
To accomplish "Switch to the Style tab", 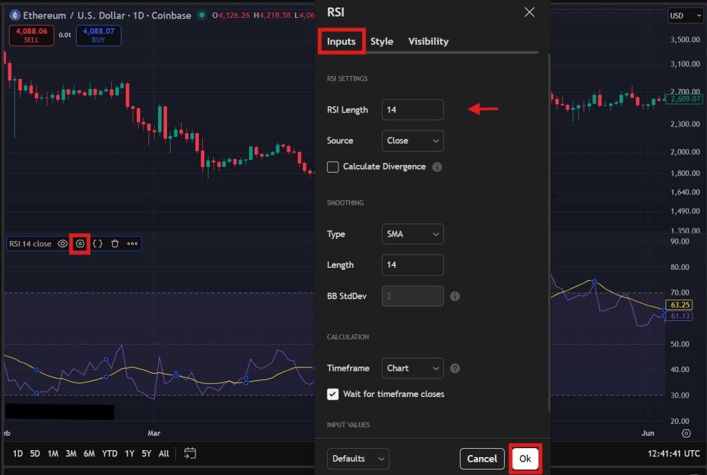I will [x=382, y=41].
